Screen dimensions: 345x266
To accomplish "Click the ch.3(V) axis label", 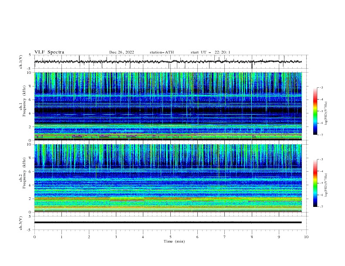I will (x=21, y=223).
